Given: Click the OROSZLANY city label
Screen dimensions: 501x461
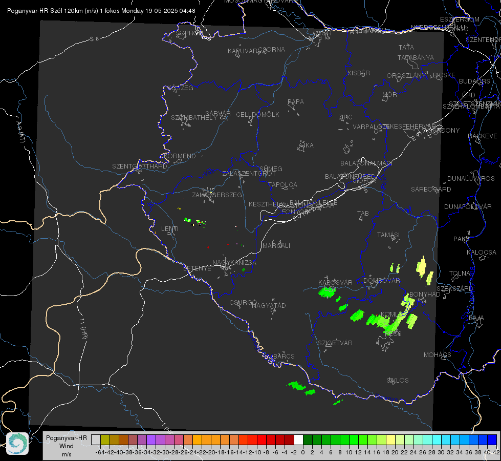Looking at the screenshot, I should [x=406, y=75].
